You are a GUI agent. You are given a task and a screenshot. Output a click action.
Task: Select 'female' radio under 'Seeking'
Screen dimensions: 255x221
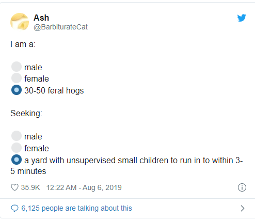(17, 148)
